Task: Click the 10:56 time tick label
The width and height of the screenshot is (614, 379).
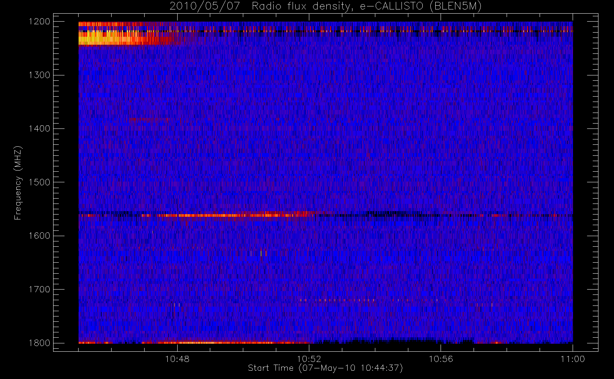Action: click(x=441, y=359)
